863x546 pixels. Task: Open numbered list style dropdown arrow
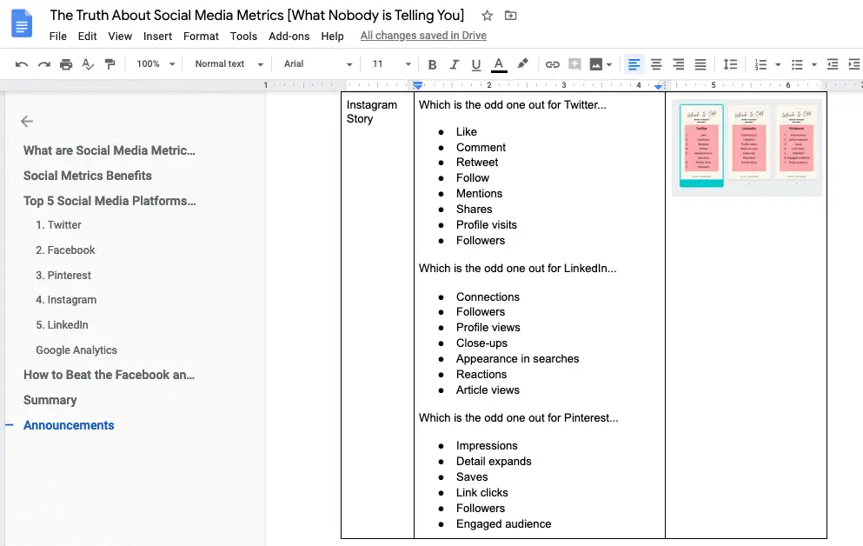[x=778, y=64]
